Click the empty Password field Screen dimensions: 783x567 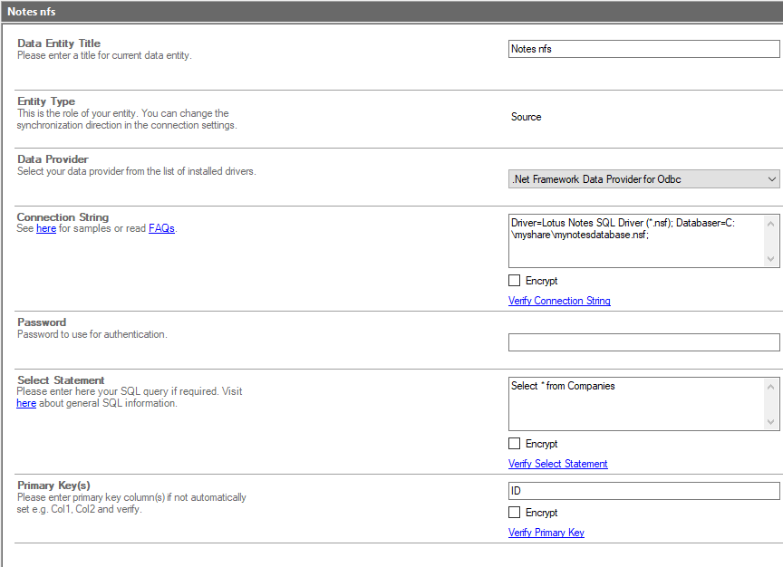643,342
